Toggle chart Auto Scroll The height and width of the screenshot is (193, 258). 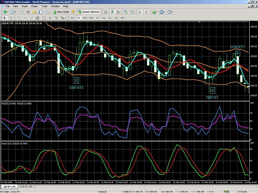click(x=140, y=12)
